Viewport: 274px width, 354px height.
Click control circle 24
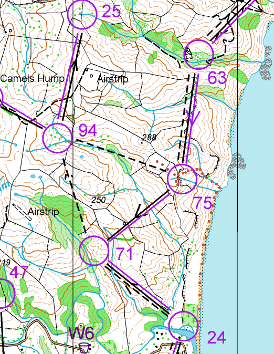[x=184, y=326]
